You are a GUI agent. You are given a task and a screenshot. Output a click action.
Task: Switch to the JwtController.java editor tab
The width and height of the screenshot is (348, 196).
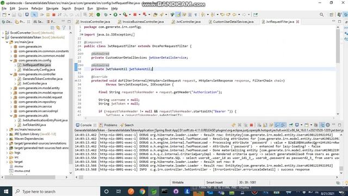[188, 22]
